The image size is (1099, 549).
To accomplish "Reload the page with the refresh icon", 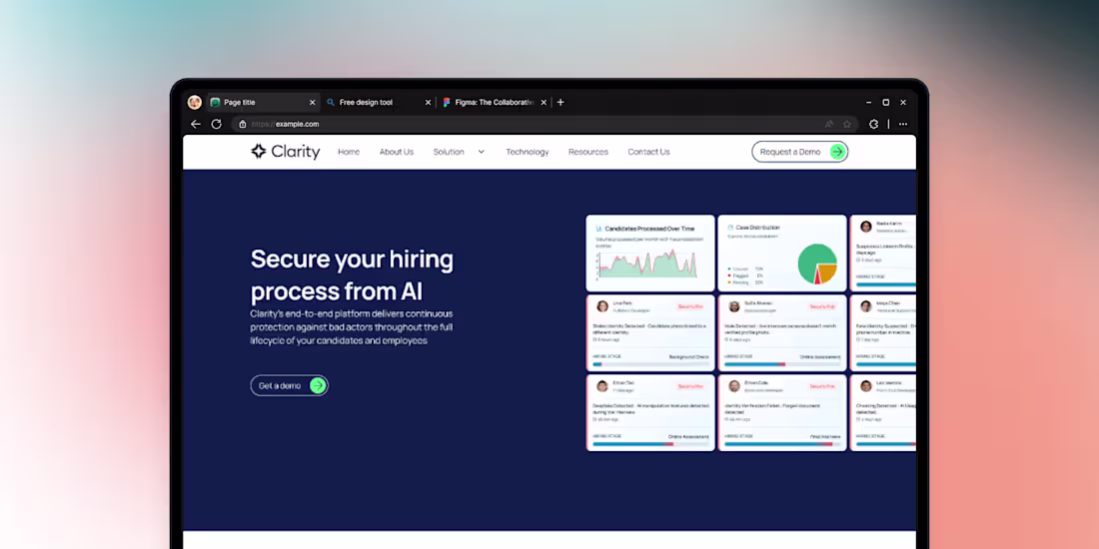I will pyautogui.click(x=217, y=124).
